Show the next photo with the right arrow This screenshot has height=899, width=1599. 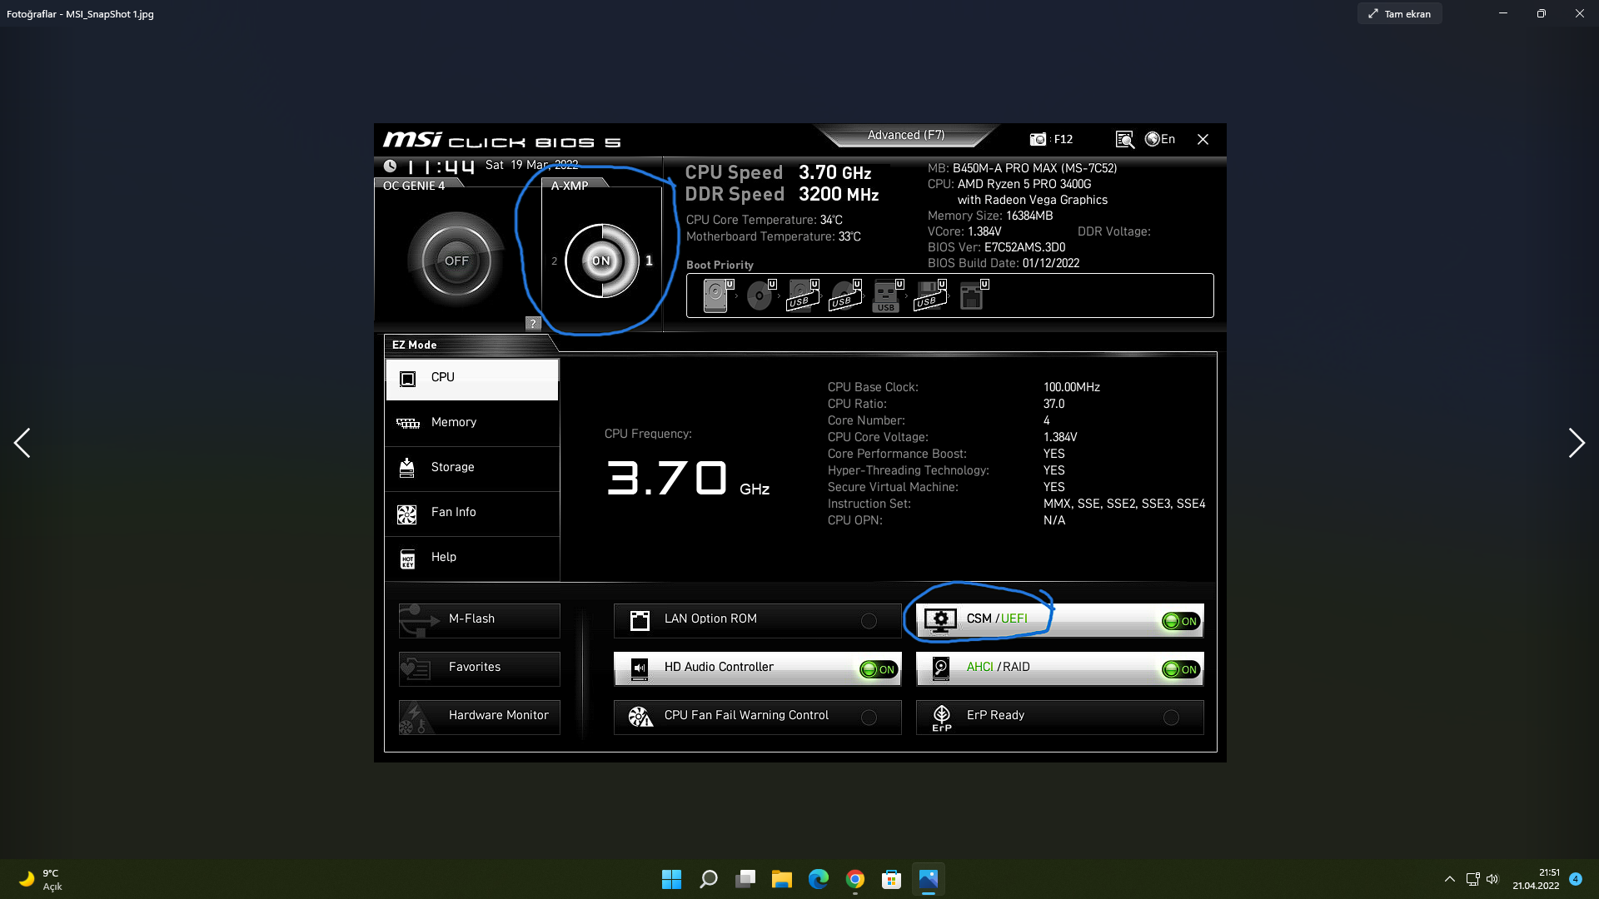click(x=1576, y=443)
